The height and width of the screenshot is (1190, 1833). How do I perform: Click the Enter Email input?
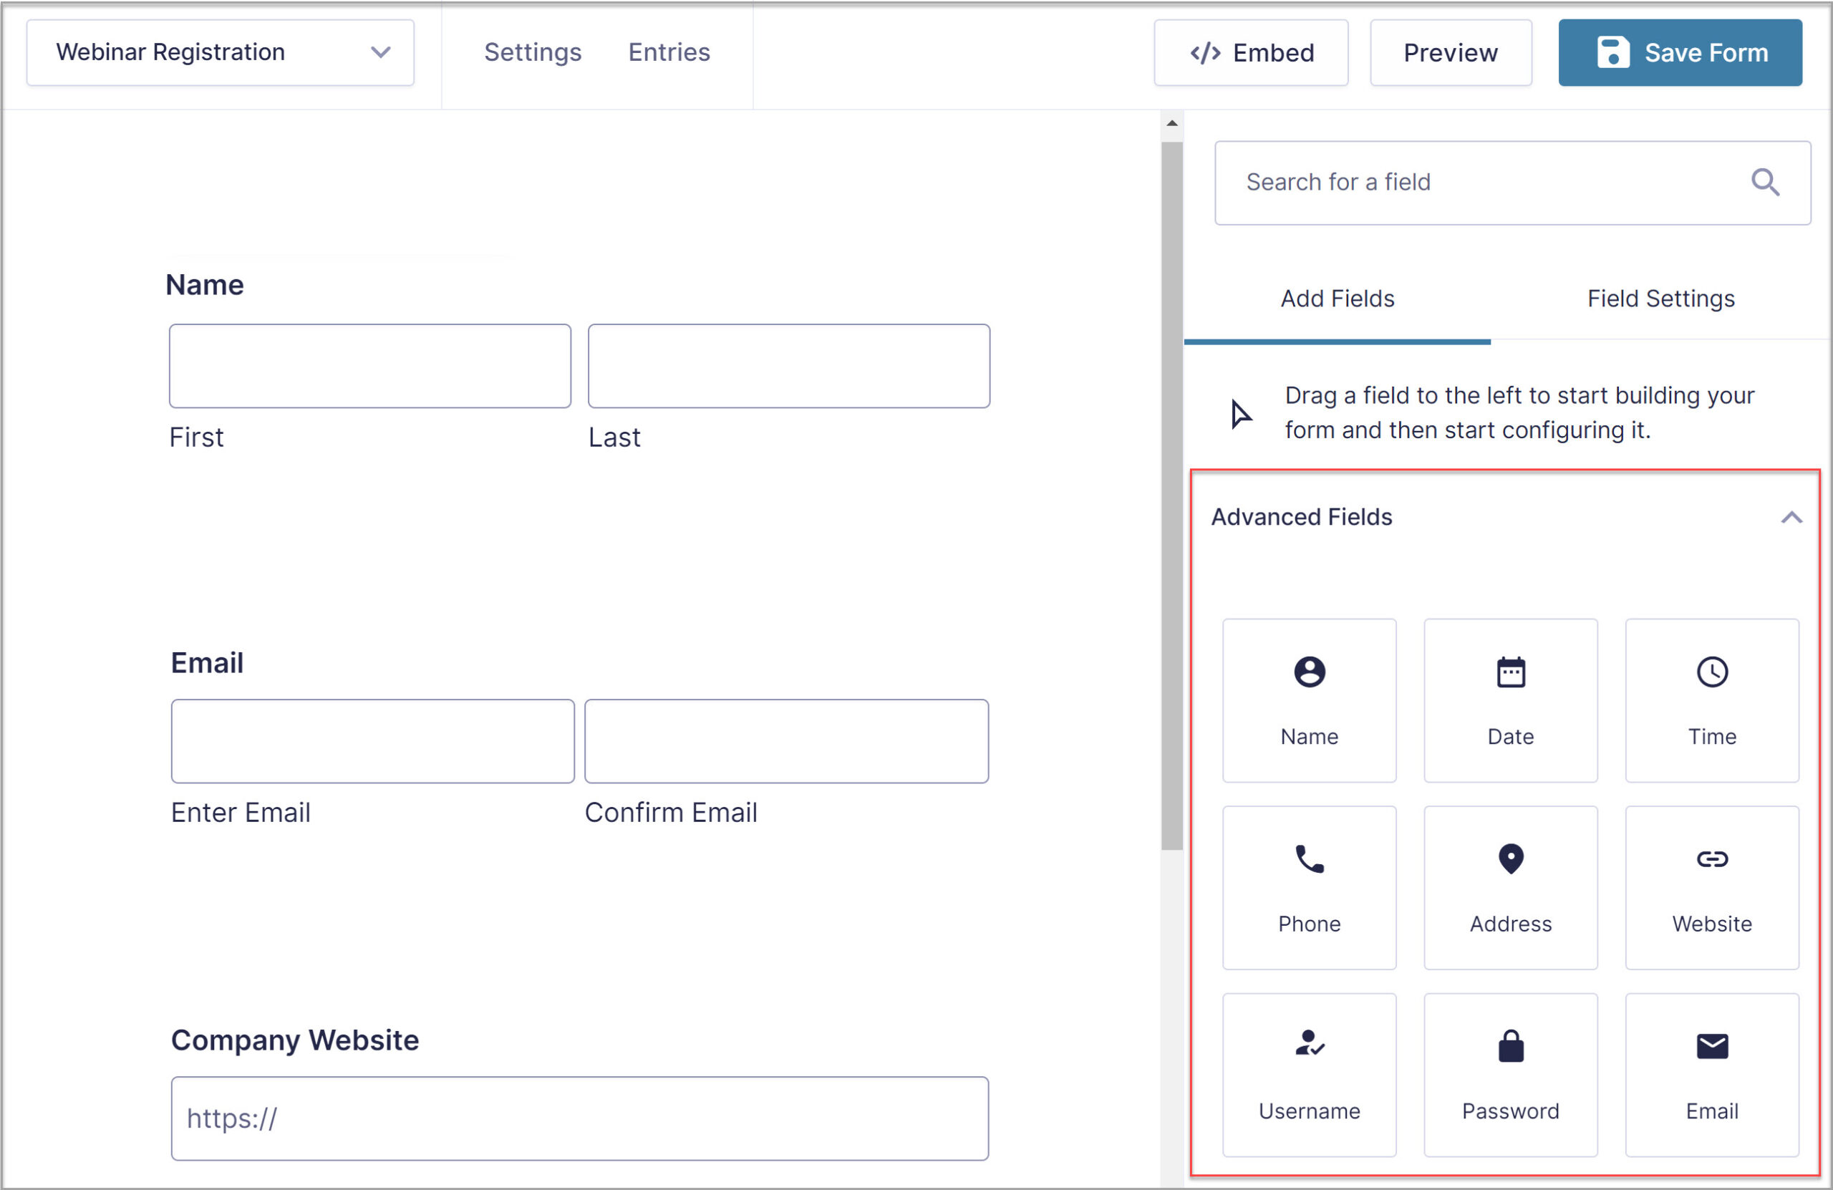(373, 741)
